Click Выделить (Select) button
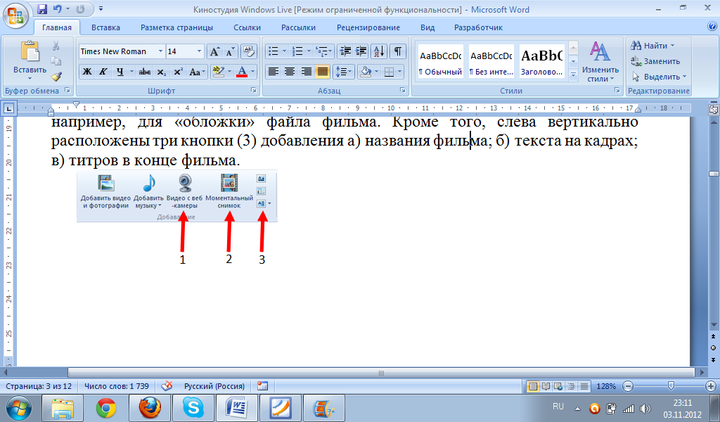The image size is (720, 422). 659,77
